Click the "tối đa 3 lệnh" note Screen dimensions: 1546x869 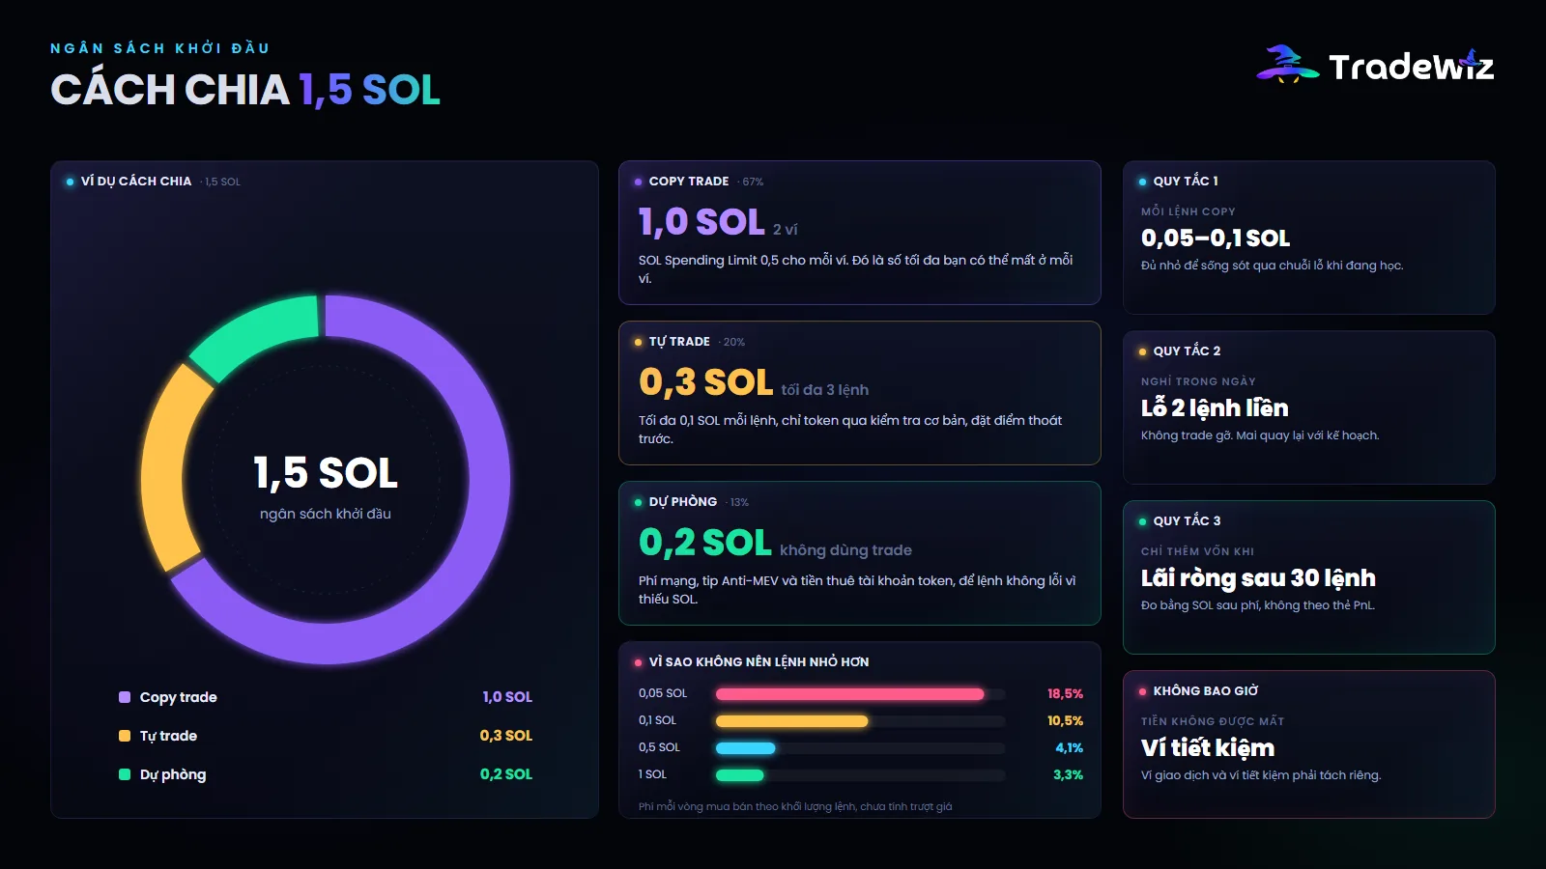[x=825, y=390]
